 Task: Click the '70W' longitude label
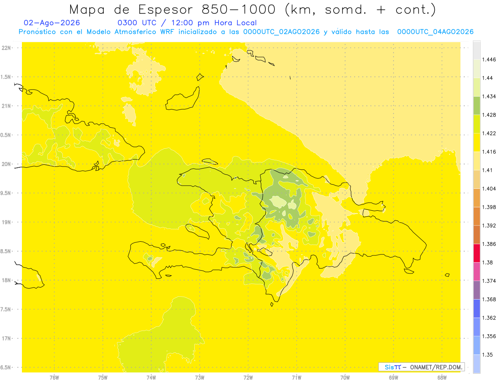tap(345, 377)
